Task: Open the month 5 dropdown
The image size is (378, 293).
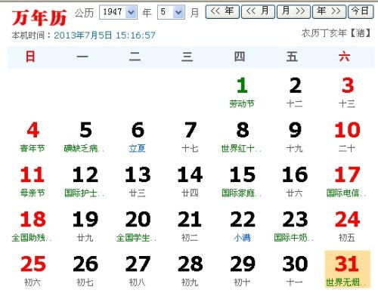Action: (x=171, y=12)
